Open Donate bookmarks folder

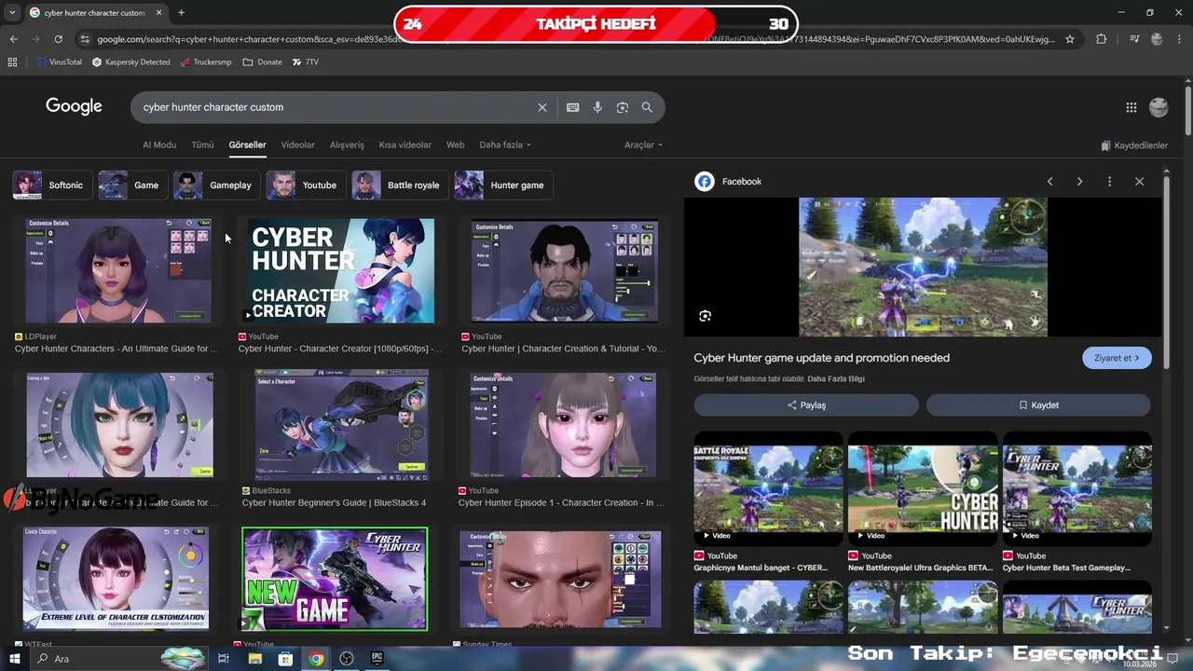coord(262,62)
